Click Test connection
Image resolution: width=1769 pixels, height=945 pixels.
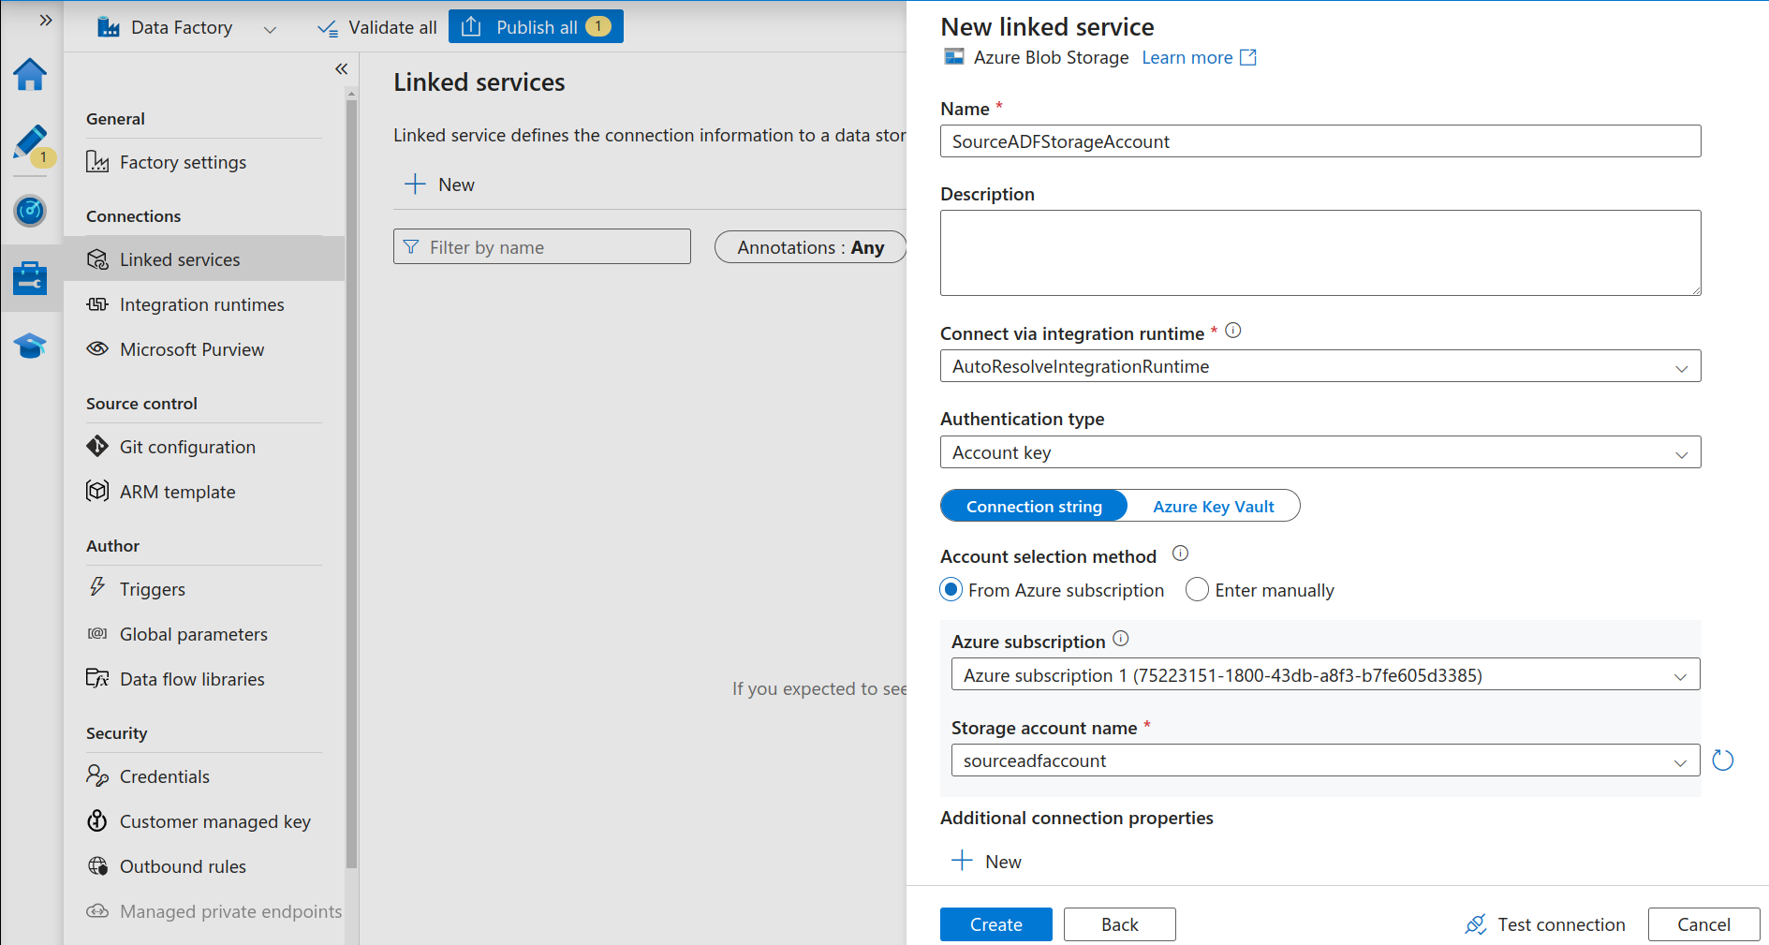point(1545,924)
